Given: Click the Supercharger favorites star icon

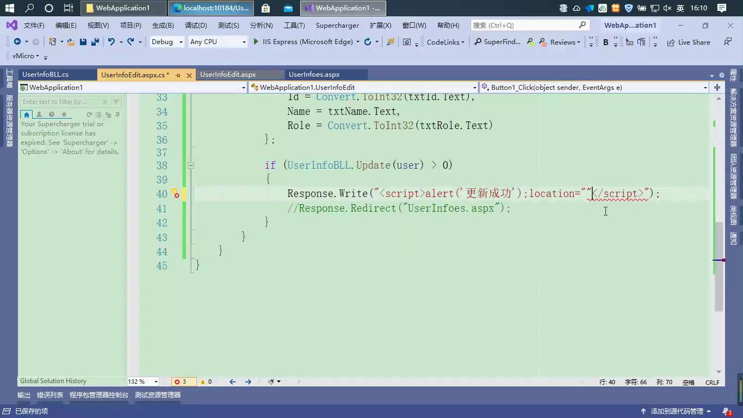Looking at the screenshot, I should coord(64,114).
